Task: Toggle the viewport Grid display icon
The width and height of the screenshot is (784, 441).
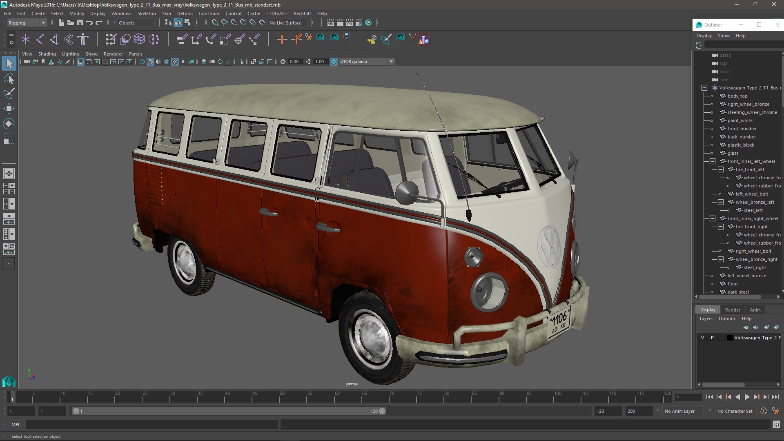Action: click(x=80, y=62)
